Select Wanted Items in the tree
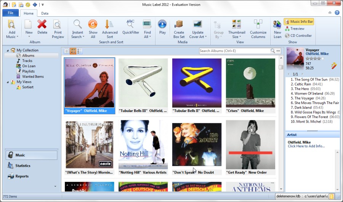 (33, 76)
